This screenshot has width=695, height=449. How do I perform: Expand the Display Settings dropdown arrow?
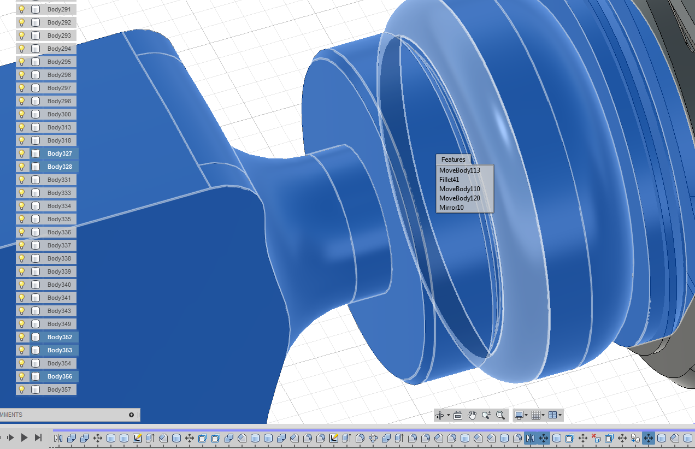pyautogui.click(x=526, y=415)
